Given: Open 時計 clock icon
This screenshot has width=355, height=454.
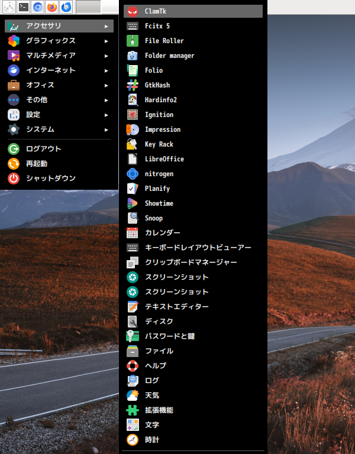Looking at the screenshot, I should click(x=133, y=440).
